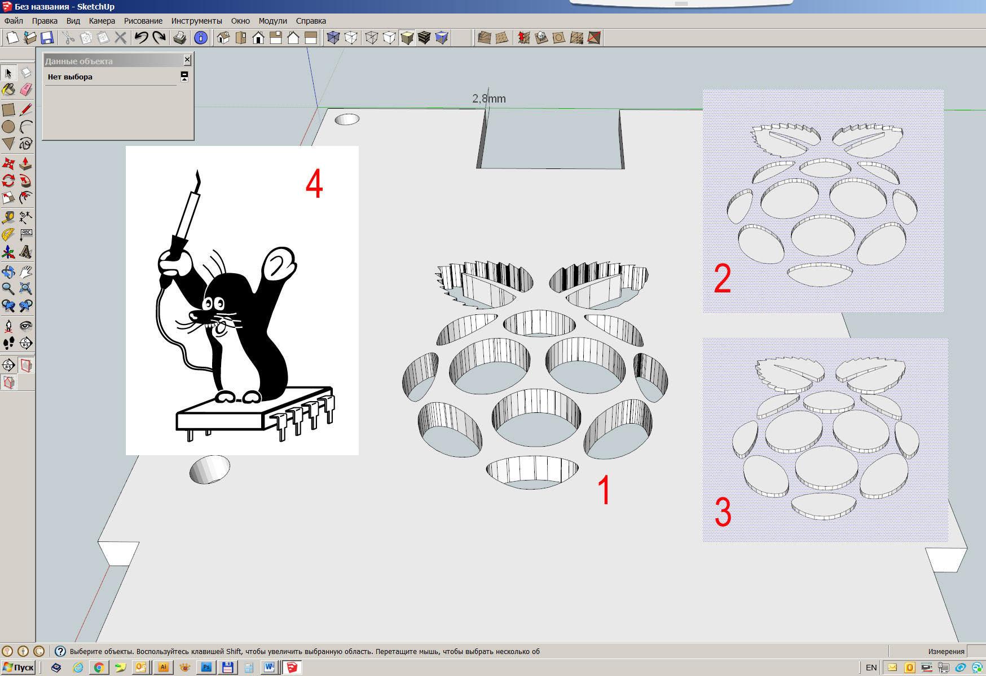Toggle X-Ray face style

[x=333, y=38]
